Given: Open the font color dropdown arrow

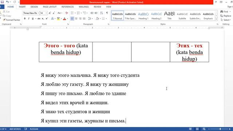Looking at the screenshot, I should [x=67, y=19].
